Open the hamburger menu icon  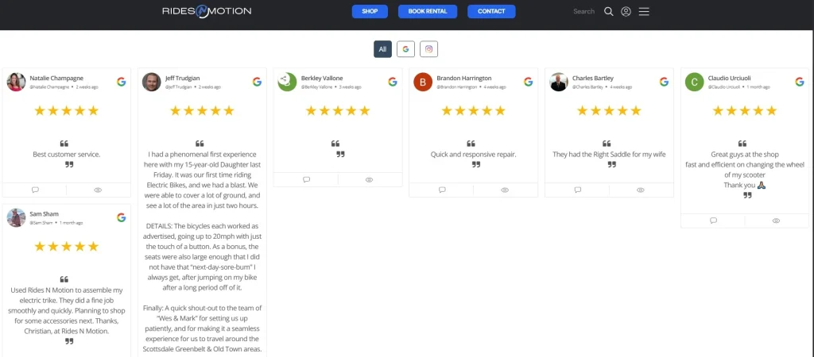[x=644, y=12]
